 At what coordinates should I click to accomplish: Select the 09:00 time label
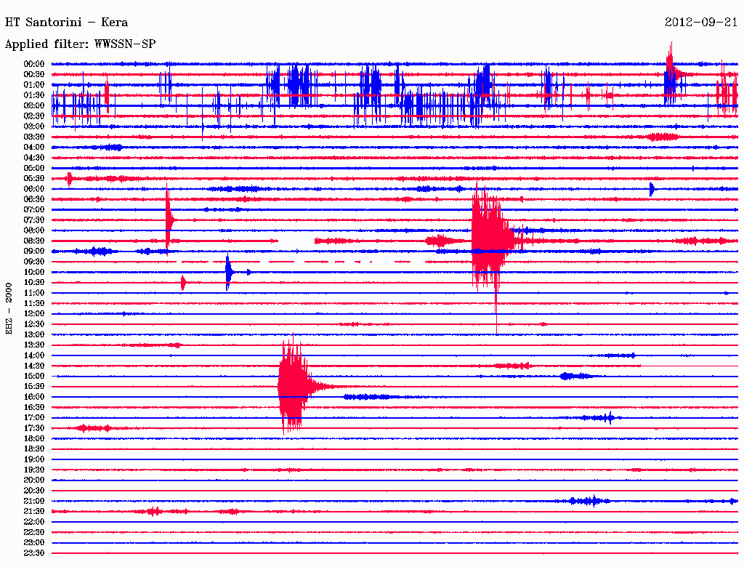[x=34, y=252]
